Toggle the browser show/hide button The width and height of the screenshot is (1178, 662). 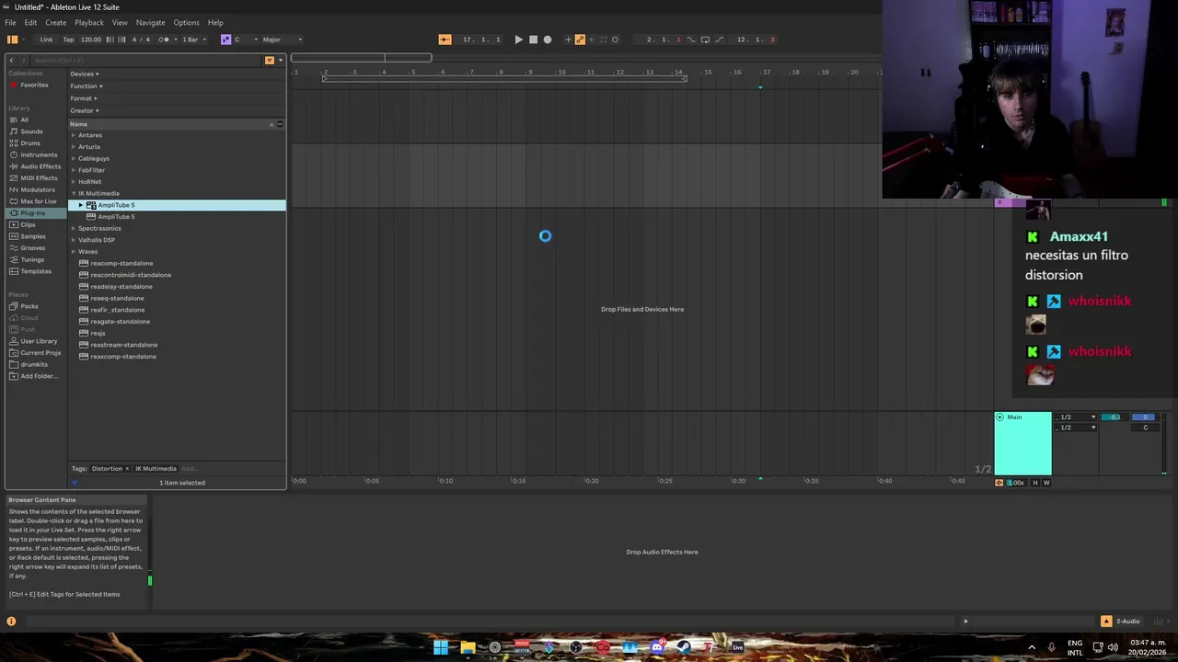coord(12,40)
